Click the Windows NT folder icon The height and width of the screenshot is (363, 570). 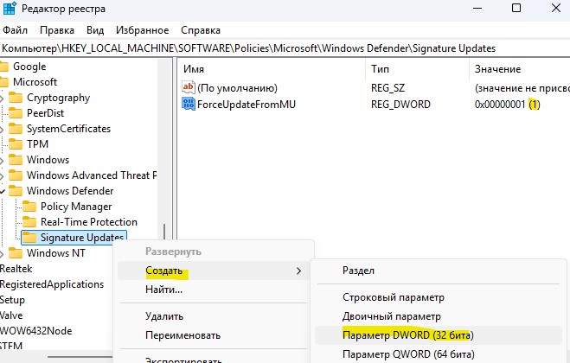coord(16,253)
